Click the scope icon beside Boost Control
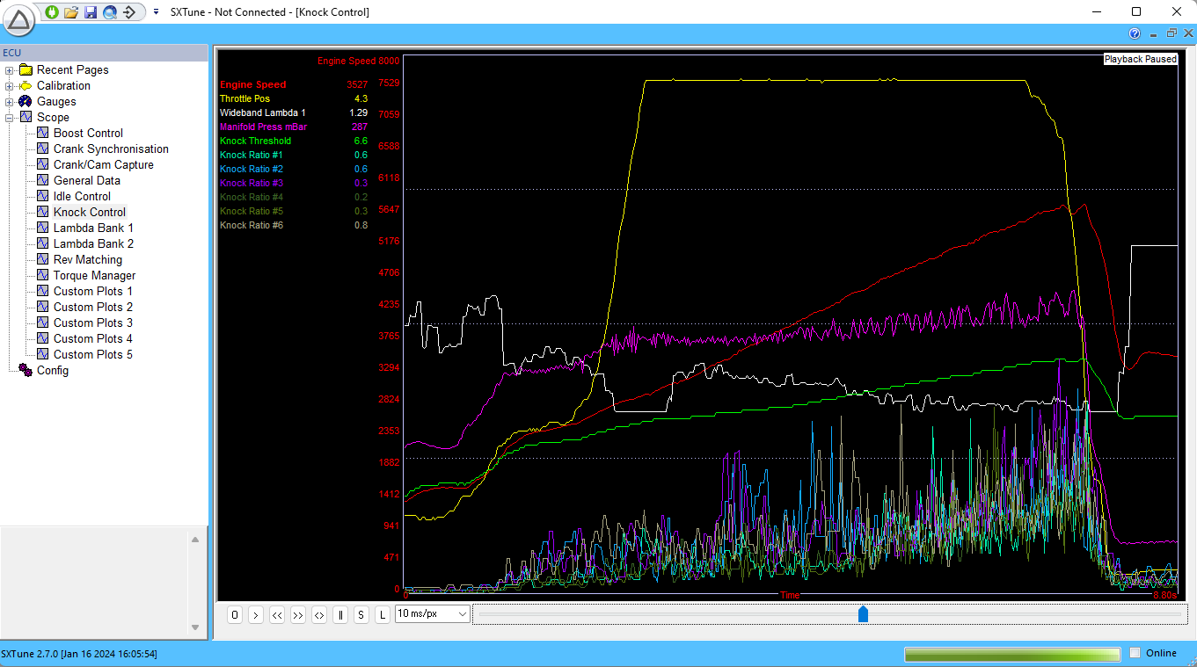Image resolution: width=1197 pixels, height=667 pixels. (x=42, y=134)
